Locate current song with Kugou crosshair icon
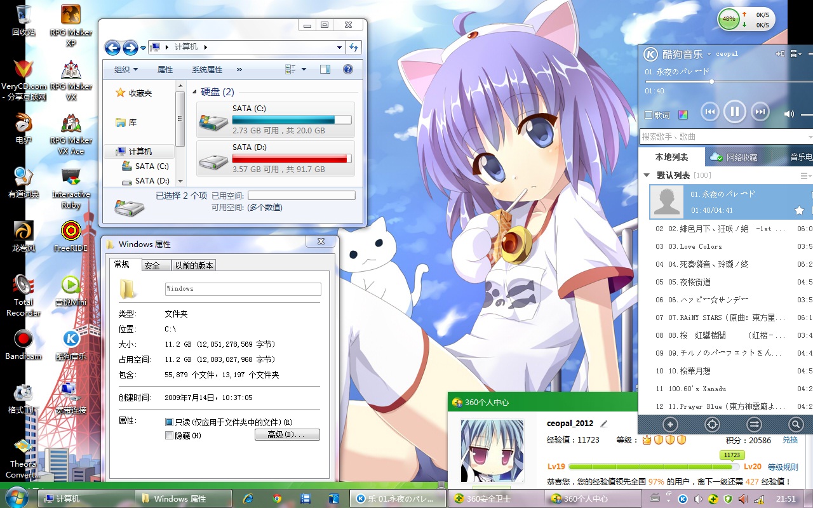Image resolution: width=813 pixels, height=508 pixels. pyautogui.click(x=712, y=424)
